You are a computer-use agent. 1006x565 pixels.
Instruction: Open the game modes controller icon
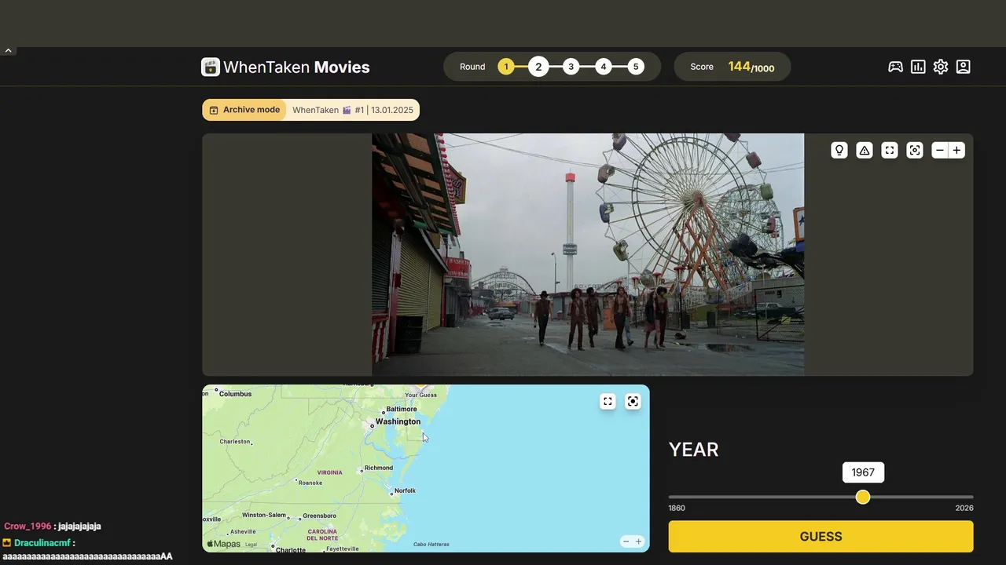coord(895,67)
